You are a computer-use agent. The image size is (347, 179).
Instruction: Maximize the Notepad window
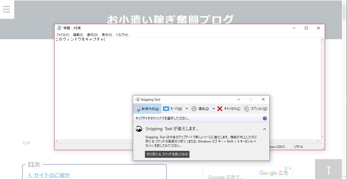pyautogui.click(x=306, y=28)
